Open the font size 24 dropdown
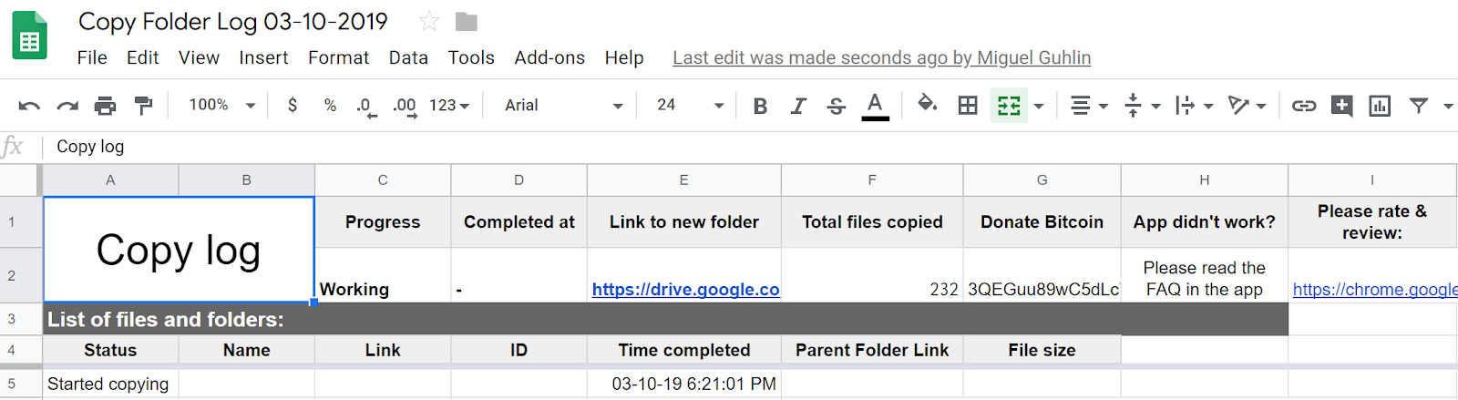 click(x=690, y=106)
